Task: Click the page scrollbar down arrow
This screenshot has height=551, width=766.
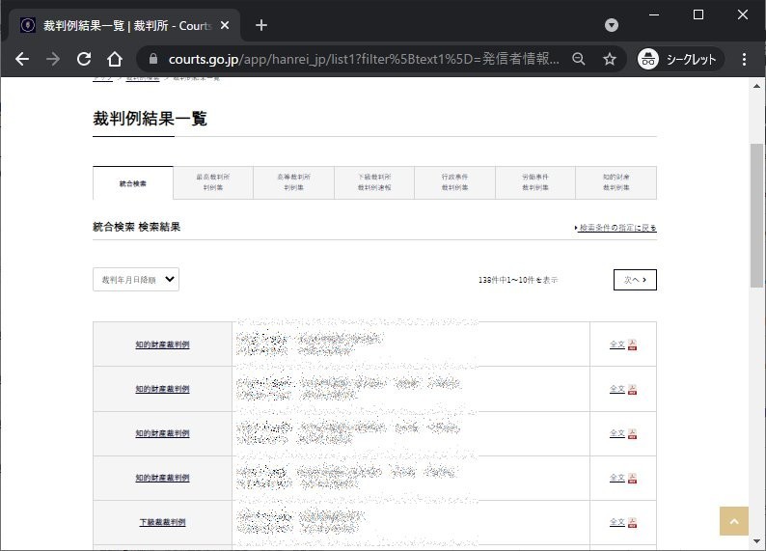Action: coord(756,541)
